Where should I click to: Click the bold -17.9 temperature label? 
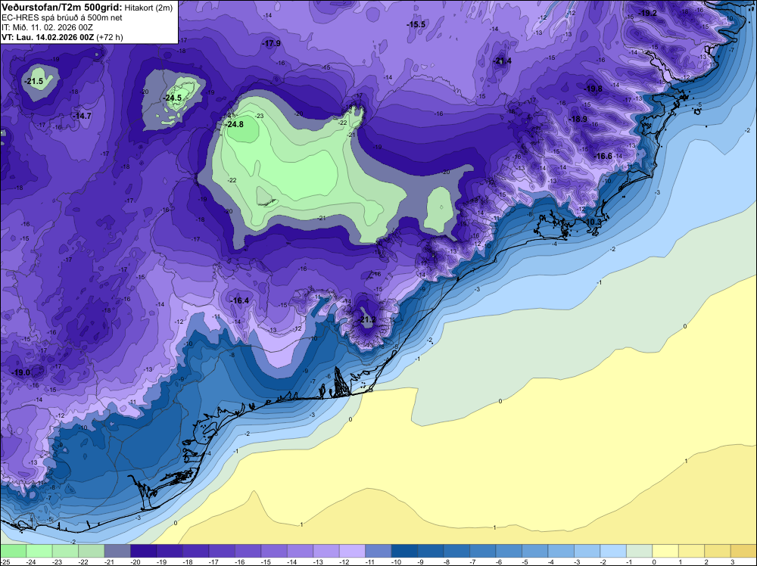click(271, 43)
